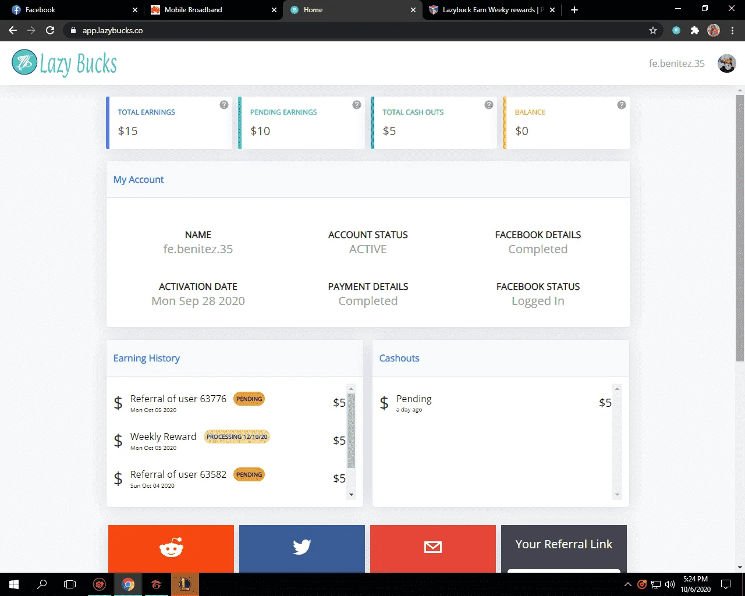Click the $10 Pending Earnings value
The height and width of the screenshot is (596, 745).
(260, 131)
